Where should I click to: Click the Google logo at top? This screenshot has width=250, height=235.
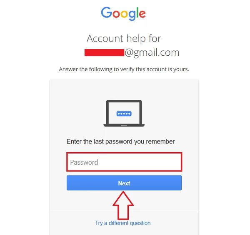coord(123,14)
